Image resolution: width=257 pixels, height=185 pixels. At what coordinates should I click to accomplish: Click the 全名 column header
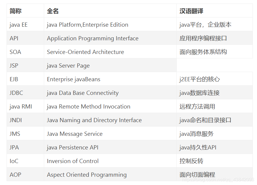click(110, 11)
